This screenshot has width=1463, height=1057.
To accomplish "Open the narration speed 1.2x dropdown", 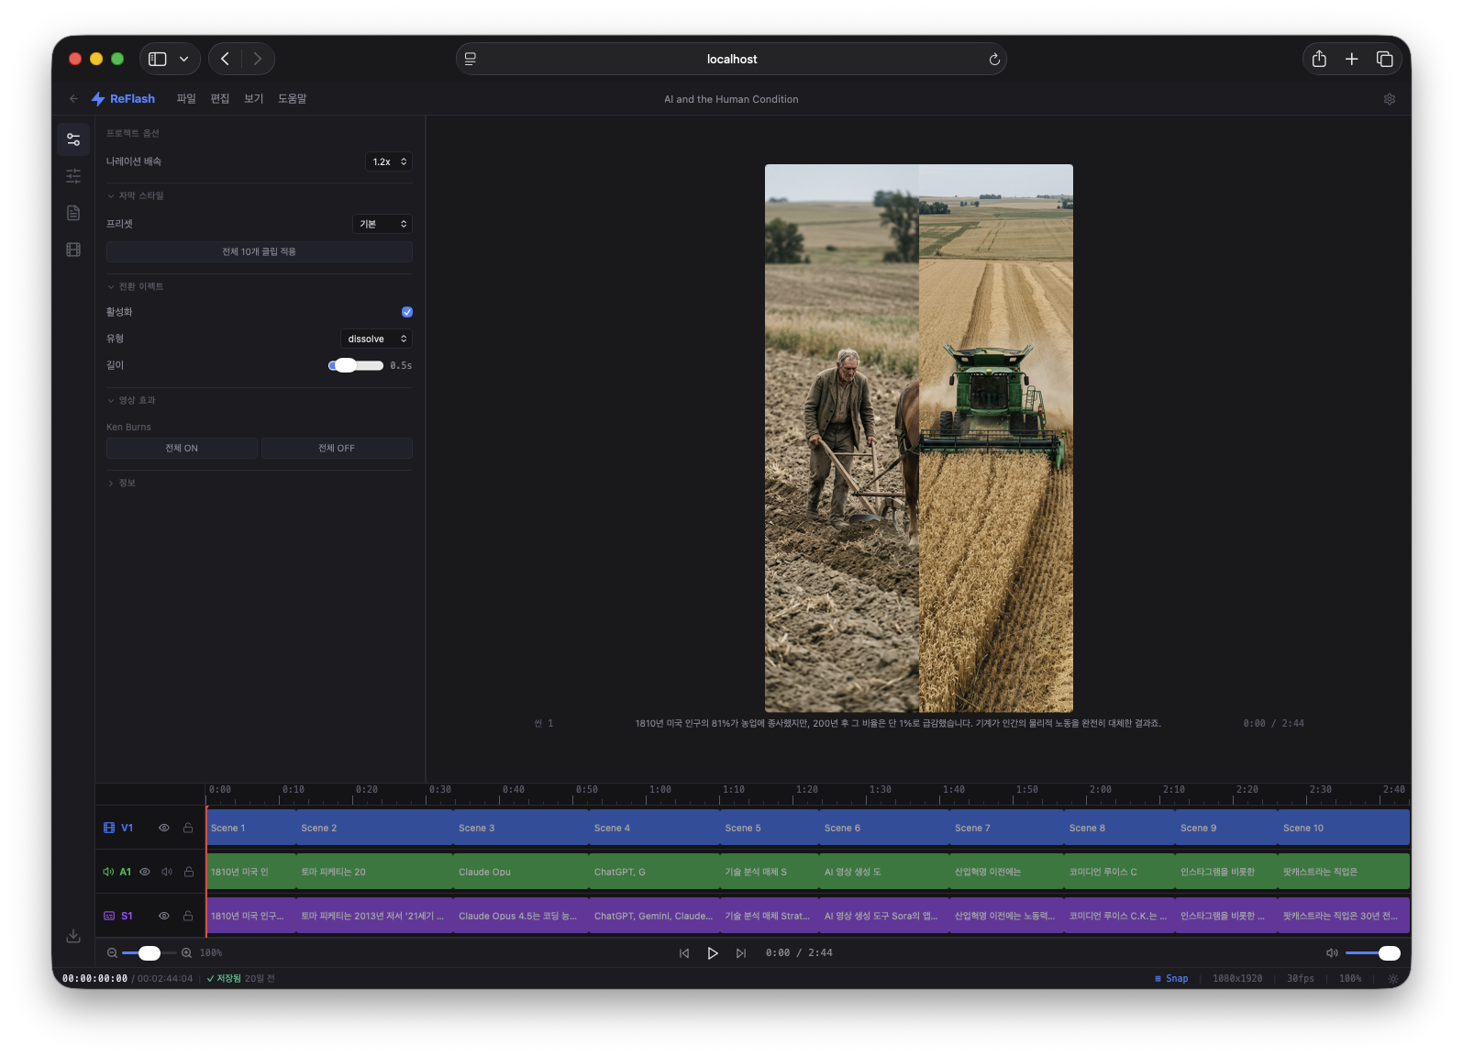I will pos(389,161).
